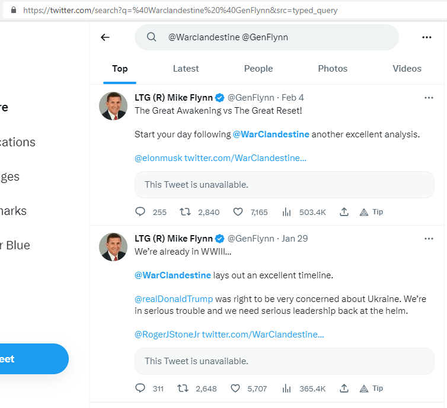Open the @realDonaldTrump mention link
Image resolution: width=447 pixels, height=408 pixels.
point(174,299)
